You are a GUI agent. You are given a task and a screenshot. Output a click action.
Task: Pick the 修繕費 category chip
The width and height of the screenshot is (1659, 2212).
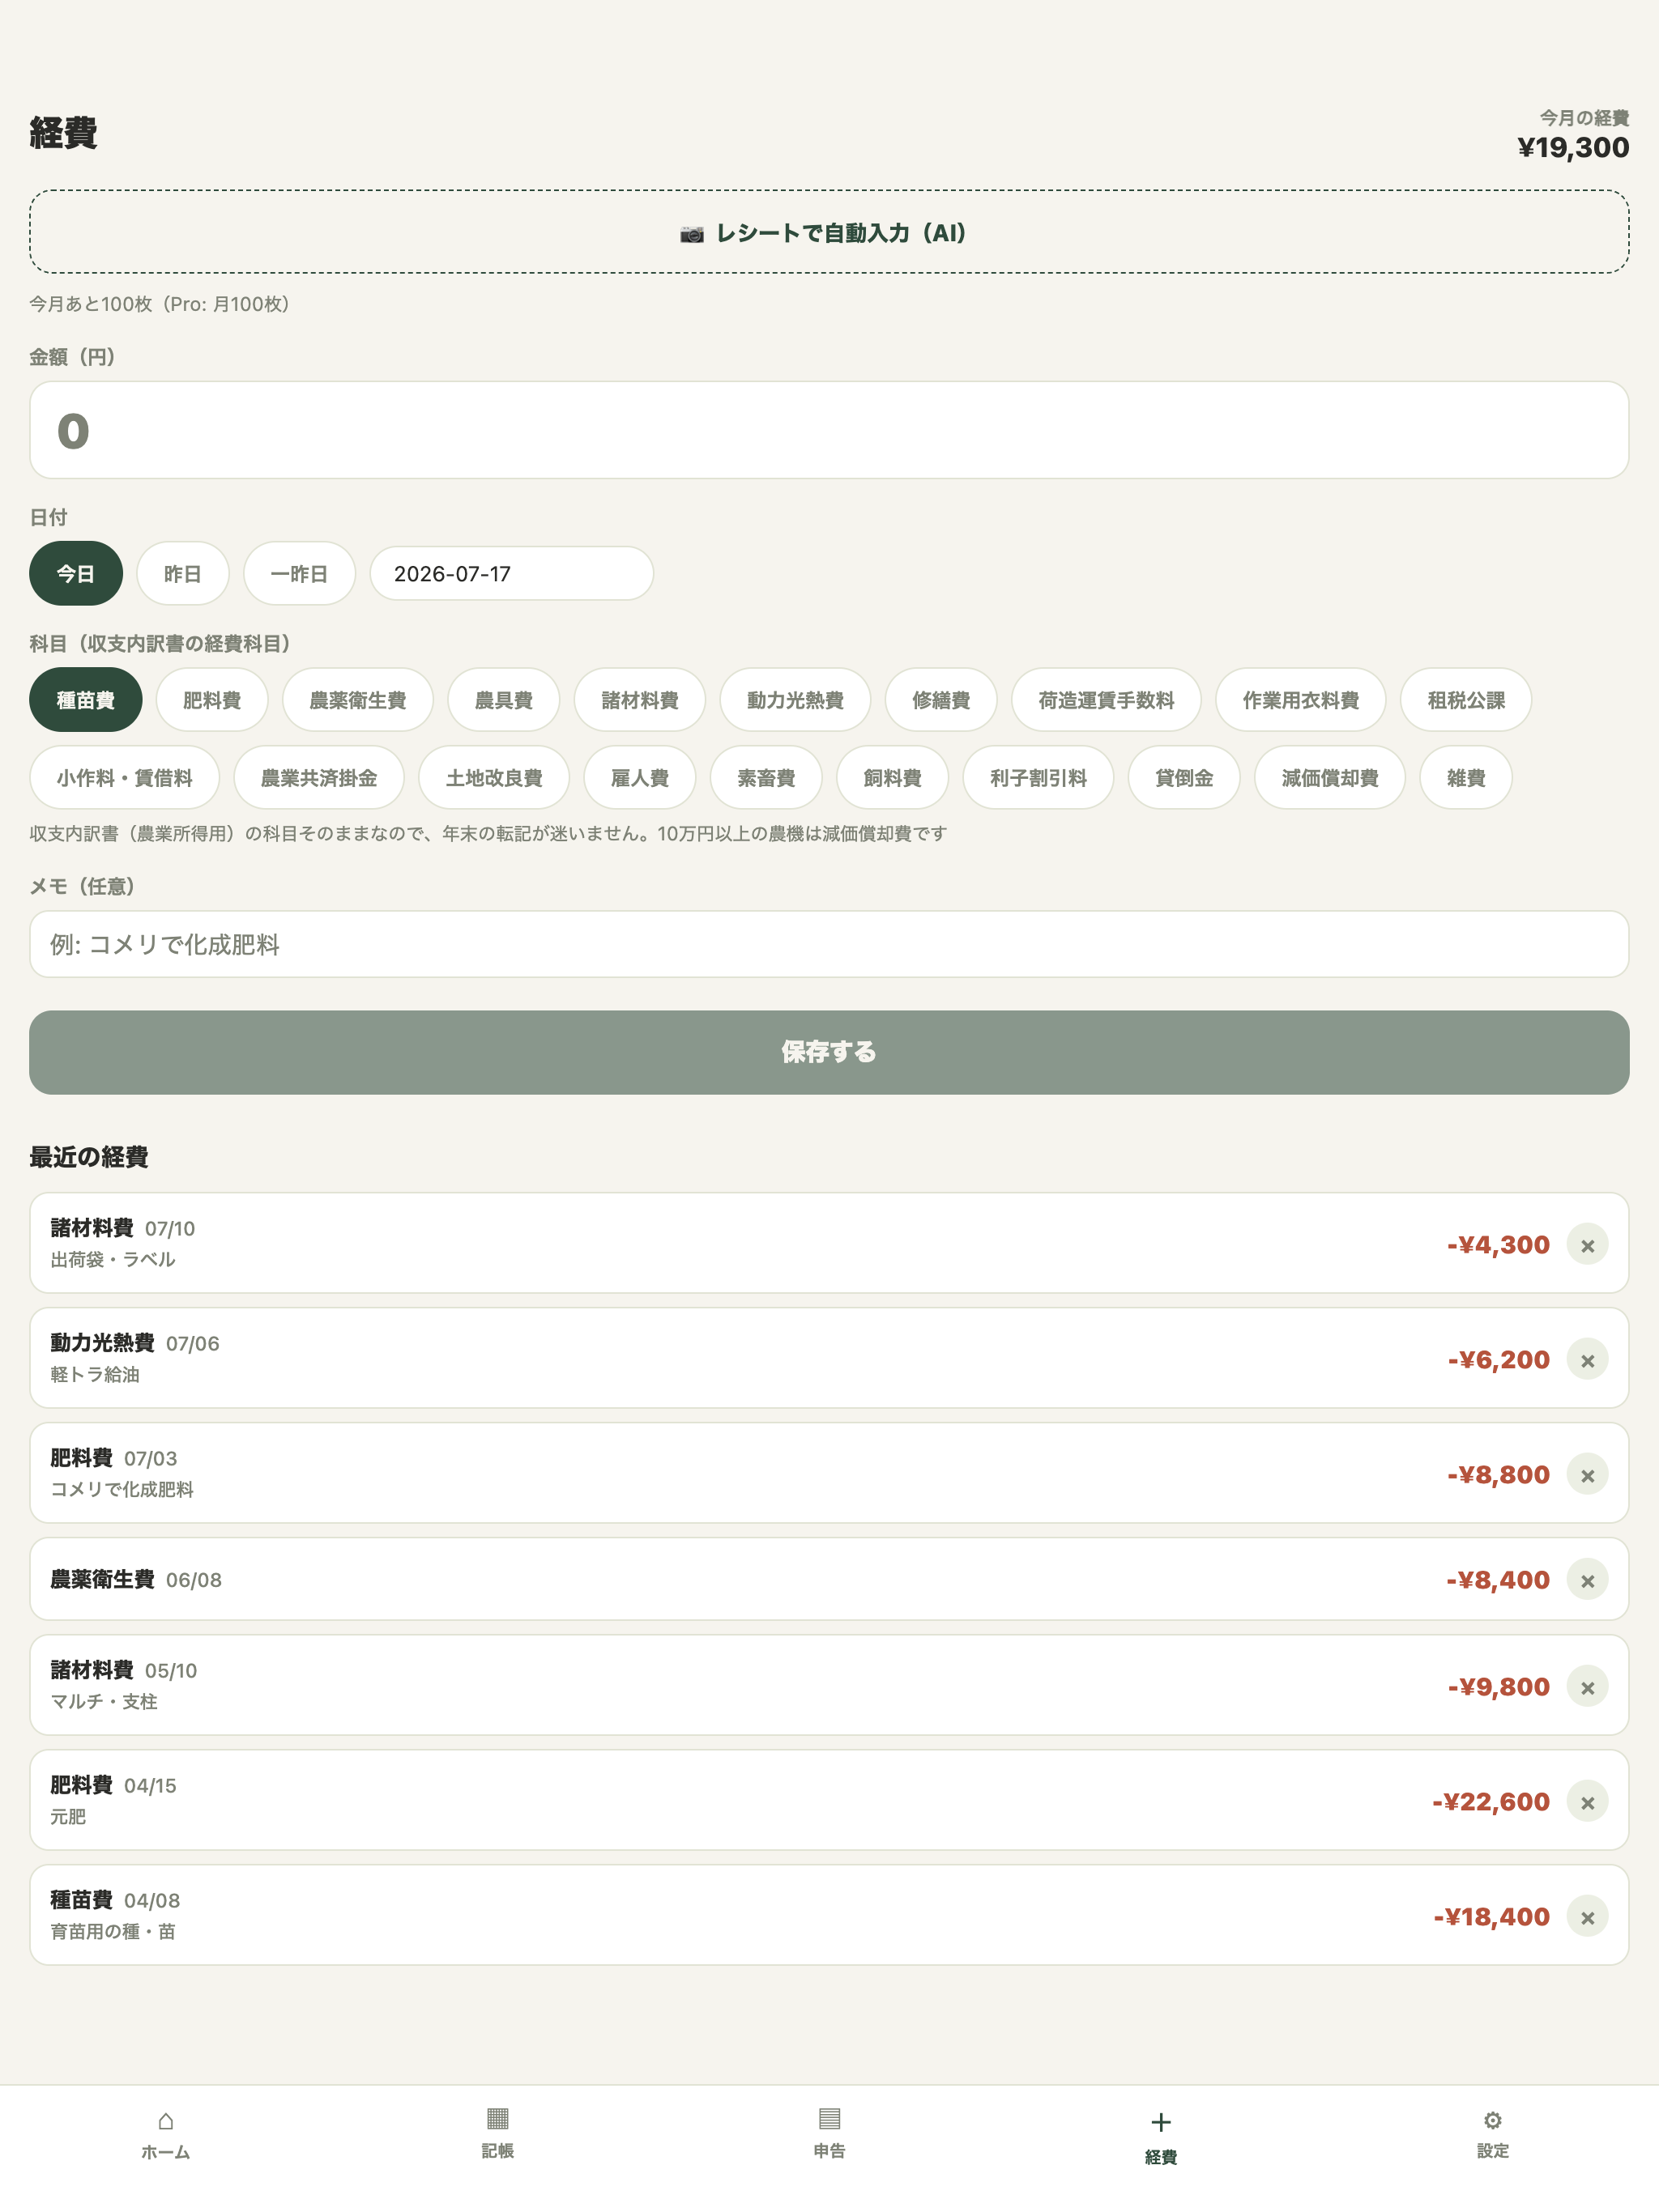941,700
